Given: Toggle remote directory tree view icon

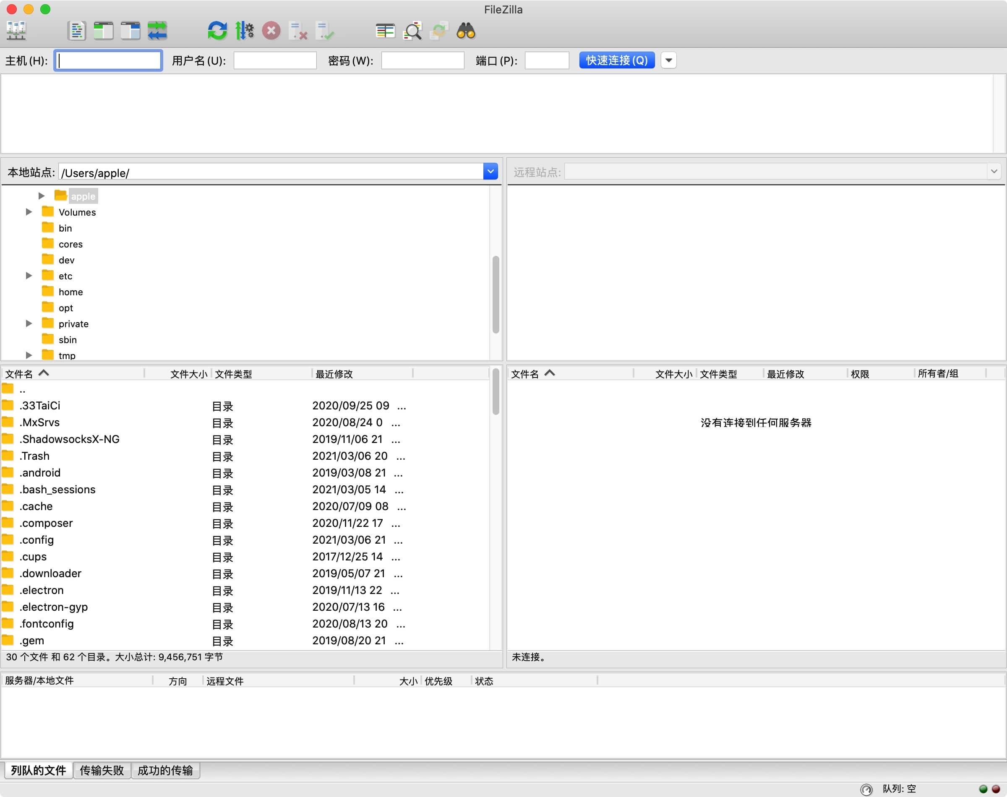Looking at the screenshot, I should (x=130, y=31).
